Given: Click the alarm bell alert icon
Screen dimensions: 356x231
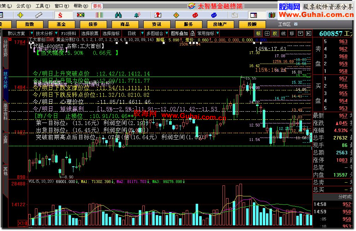Looking at the screenshot, I should coord(137,15).
